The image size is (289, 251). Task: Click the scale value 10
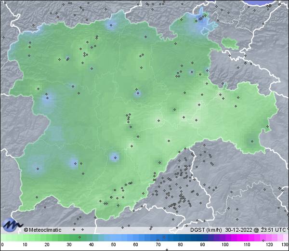(25, 245)
